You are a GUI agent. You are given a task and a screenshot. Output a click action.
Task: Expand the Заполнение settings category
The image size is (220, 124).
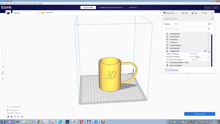[x=187, y=37]
